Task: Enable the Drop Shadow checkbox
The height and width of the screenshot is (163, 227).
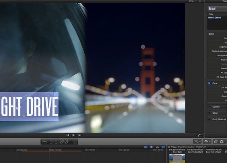Action: click(x=209, y=119)
